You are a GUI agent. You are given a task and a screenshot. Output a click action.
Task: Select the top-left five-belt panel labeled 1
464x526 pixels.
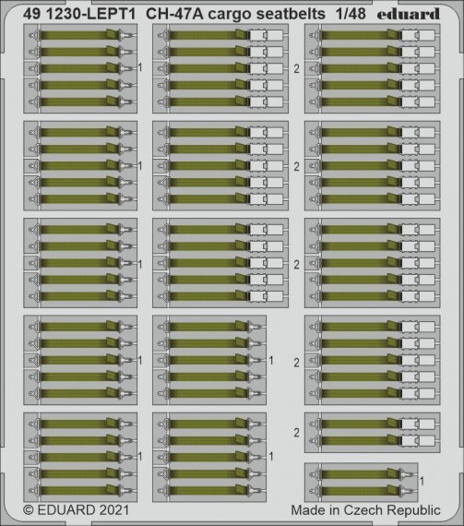80,68
